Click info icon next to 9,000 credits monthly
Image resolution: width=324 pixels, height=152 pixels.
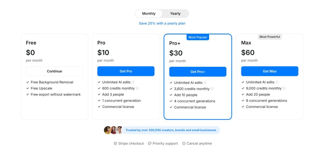(x=284, y=88)
